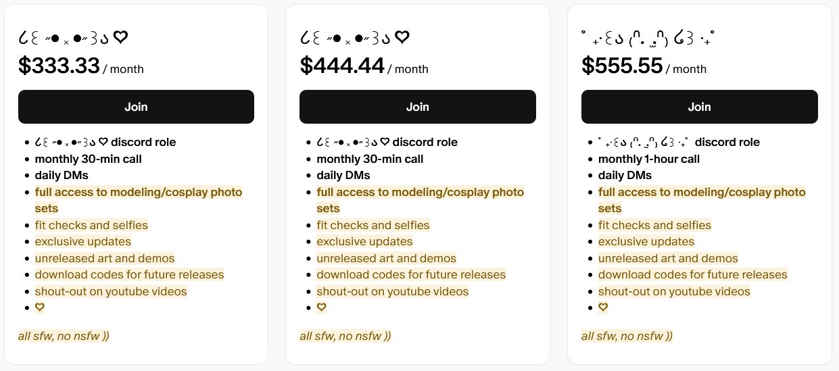This screenshot has width=839, height=371.
Task: Join the $444.44 per month tier
Action: pyautogui.click(x=417, y=107)
